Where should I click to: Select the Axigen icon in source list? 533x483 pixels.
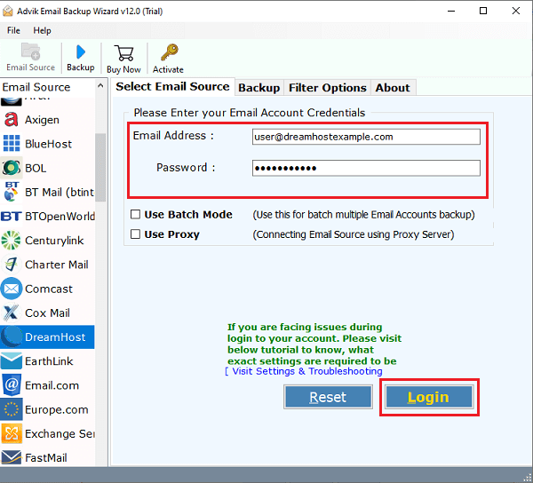pos(12,120)
